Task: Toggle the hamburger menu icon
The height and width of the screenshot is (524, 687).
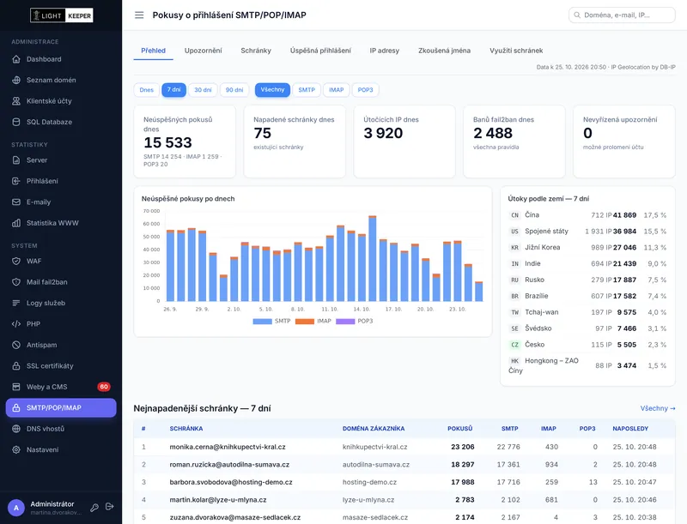Action: click(139, 15)
